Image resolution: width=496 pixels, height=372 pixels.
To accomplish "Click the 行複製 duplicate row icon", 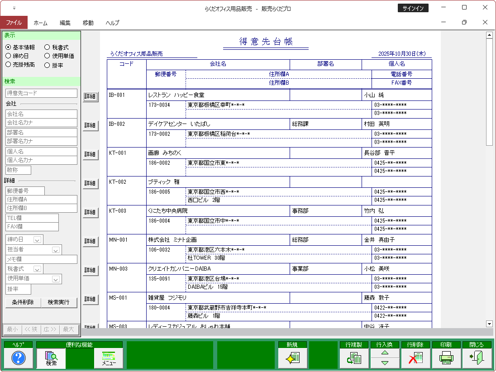I will click(354, 358).
